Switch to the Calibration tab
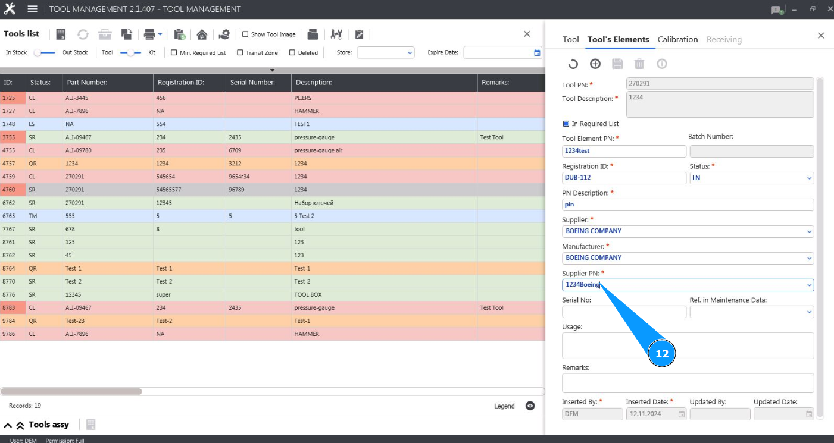This screenshot has width=834, height=443. click(x=677, y=39)
